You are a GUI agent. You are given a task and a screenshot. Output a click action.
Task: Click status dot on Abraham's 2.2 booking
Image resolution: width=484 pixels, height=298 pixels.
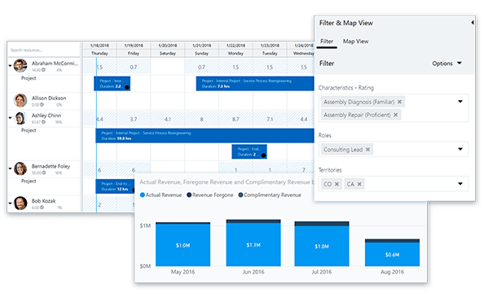[x=127, y=87]
